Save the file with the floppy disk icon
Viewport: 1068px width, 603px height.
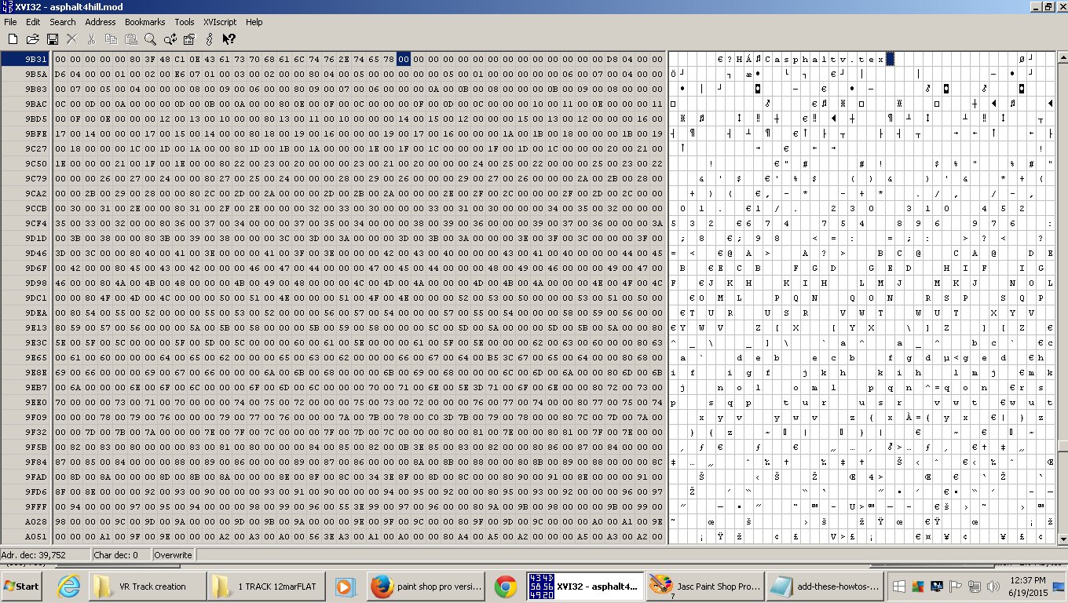tap(53, 38)
